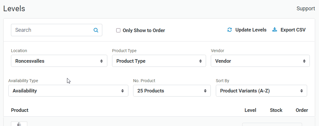Open the Vendor dropdown

(x=260, y=61)
